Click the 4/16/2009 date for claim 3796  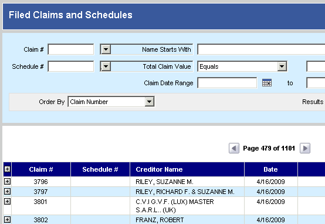coord(270,182)
